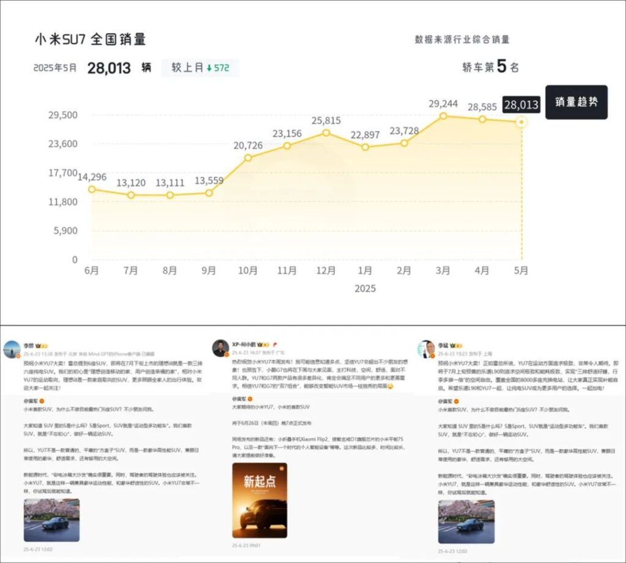Open 李斌's profile avatar
The width and height of the screenshot is (626, 563).
pos(427,349)
